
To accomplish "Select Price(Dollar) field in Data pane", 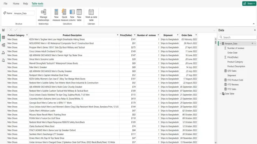I will pos(233,57).
